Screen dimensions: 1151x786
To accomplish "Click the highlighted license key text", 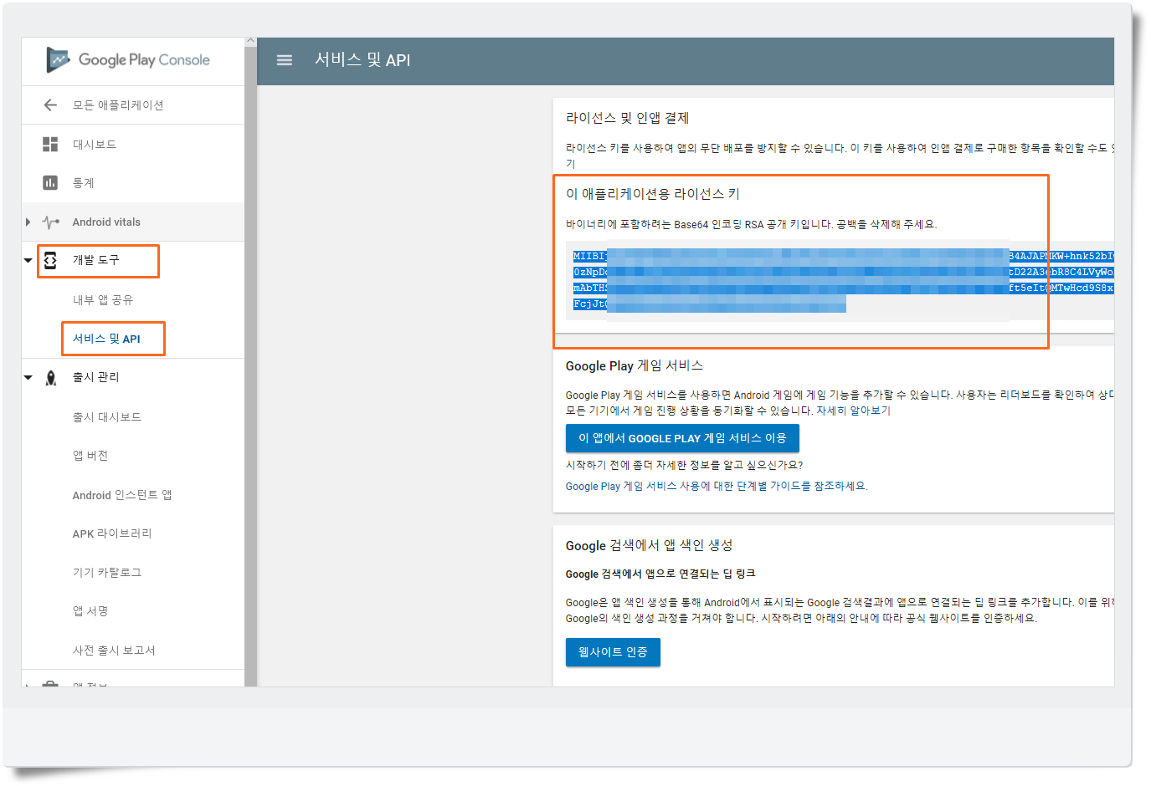I will (x=843, y=280).
